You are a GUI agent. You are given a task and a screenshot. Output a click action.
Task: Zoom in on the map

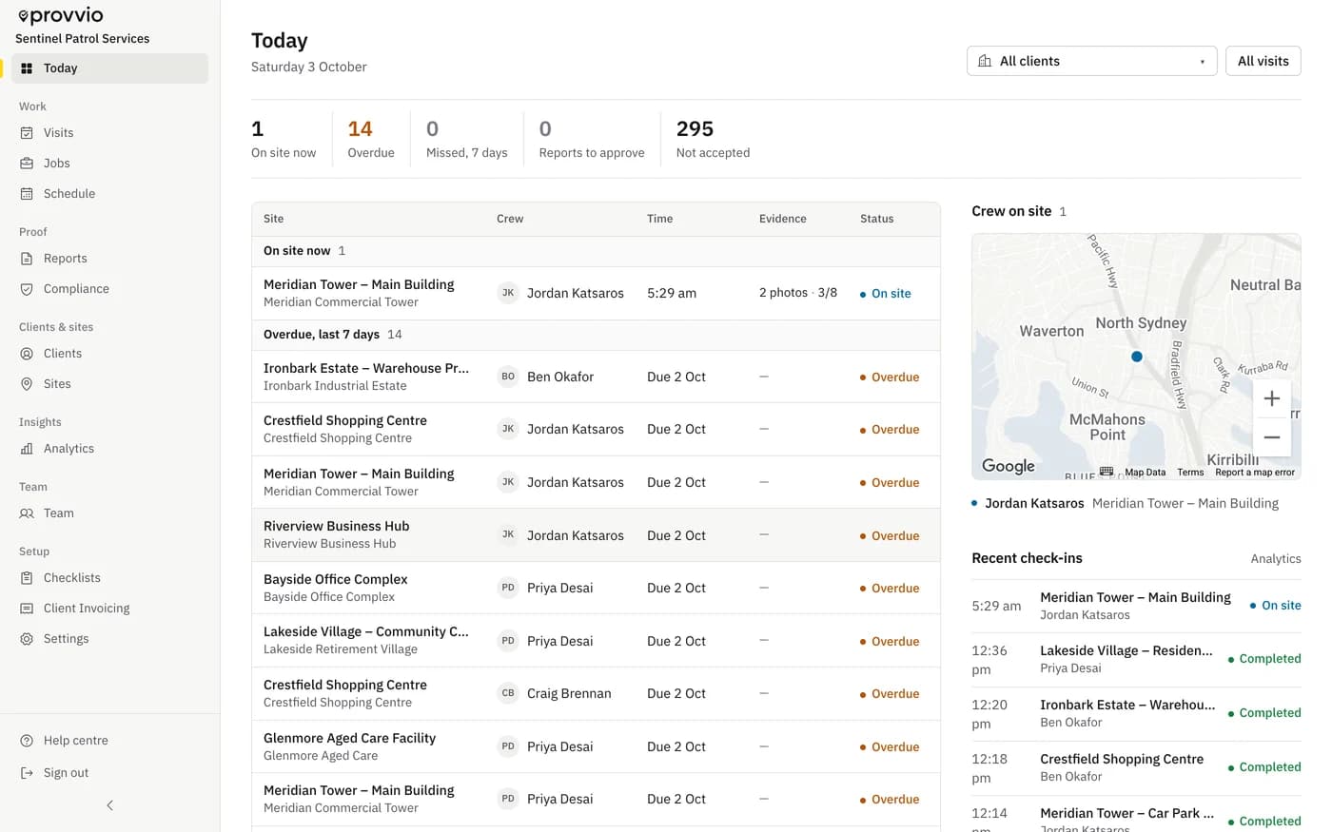pyautogui.click(x=1272, y=398)
